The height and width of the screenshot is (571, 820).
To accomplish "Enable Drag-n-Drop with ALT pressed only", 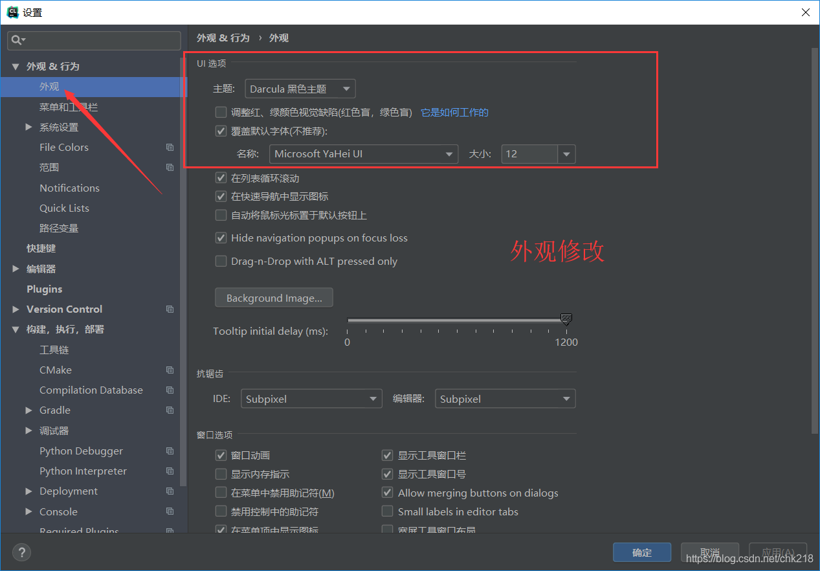I will [221, 262].
